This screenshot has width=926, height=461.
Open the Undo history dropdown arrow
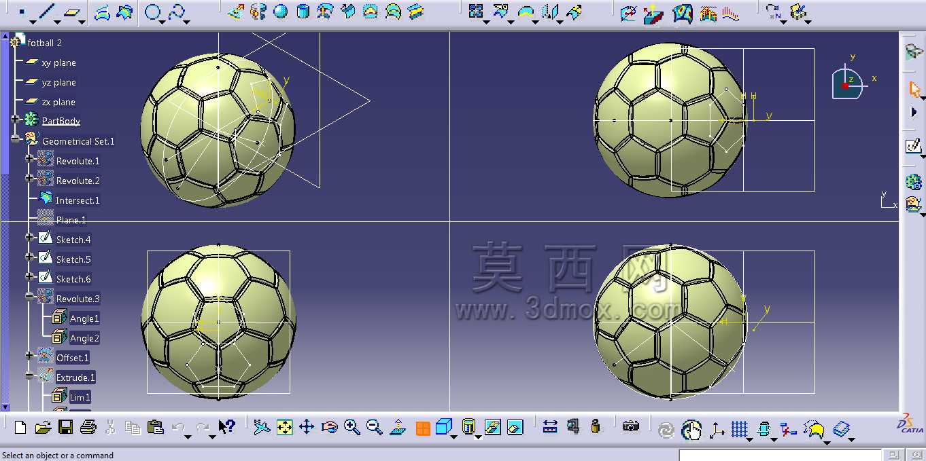(x=188, y=436)
